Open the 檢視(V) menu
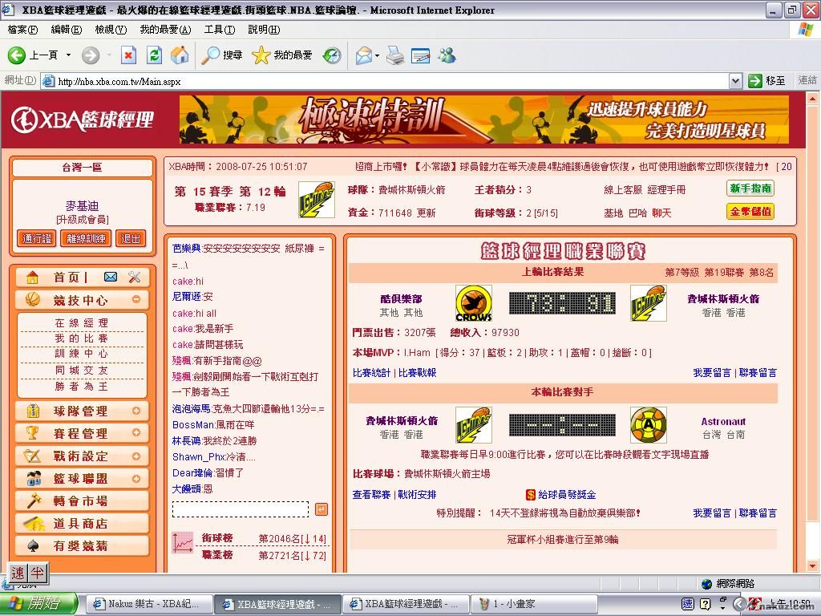821x616 pixels. point(111,30)
